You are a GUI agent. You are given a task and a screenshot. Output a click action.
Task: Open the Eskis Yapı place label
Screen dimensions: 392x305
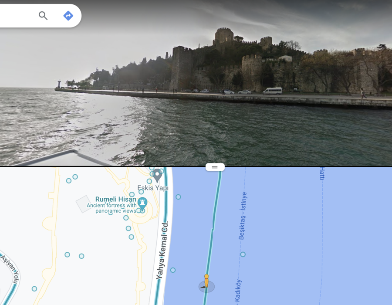click(x=153, y=188)
